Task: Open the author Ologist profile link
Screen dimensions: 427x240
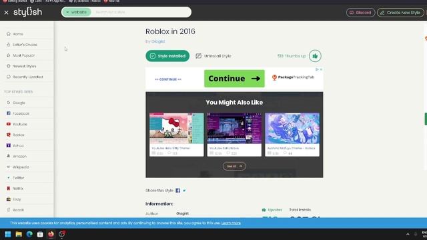Action: 158,41
